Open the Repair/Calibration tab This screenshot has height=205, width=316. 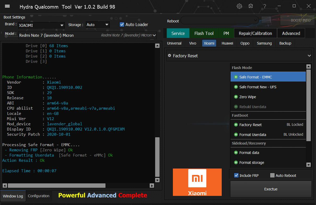255,33
